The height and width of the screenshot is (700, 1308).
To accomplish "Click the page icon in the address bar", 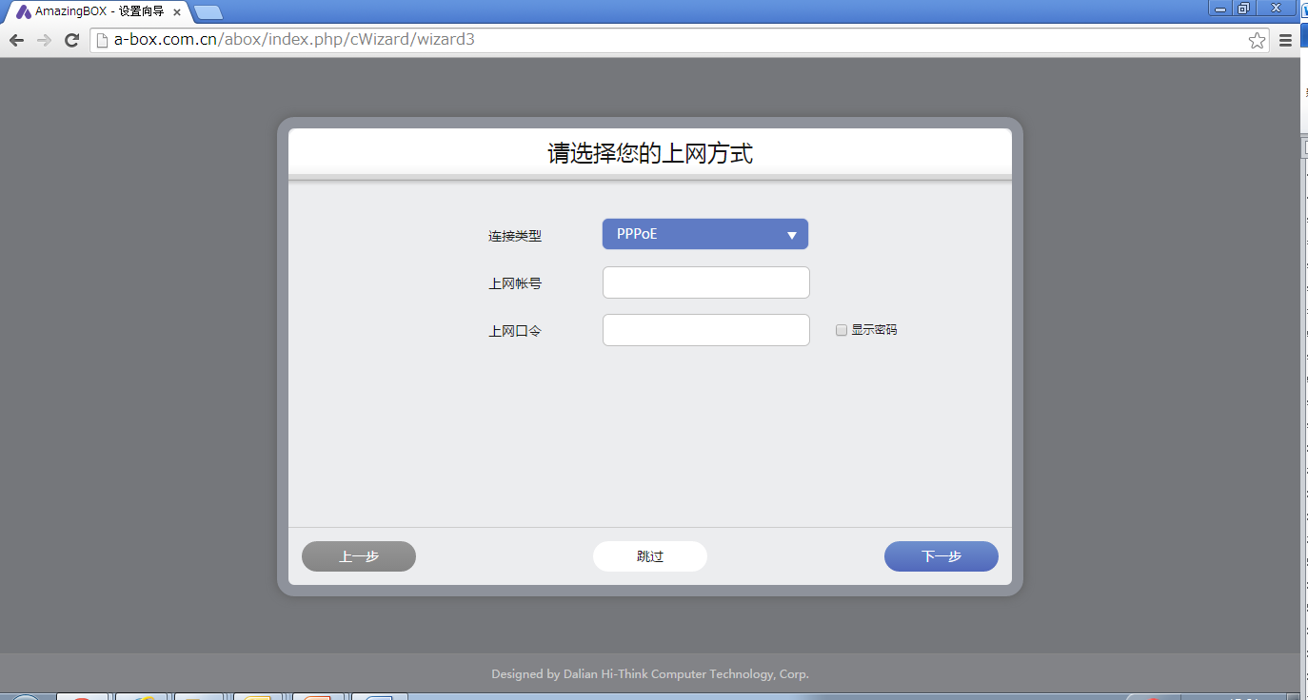I will [102, 40].
